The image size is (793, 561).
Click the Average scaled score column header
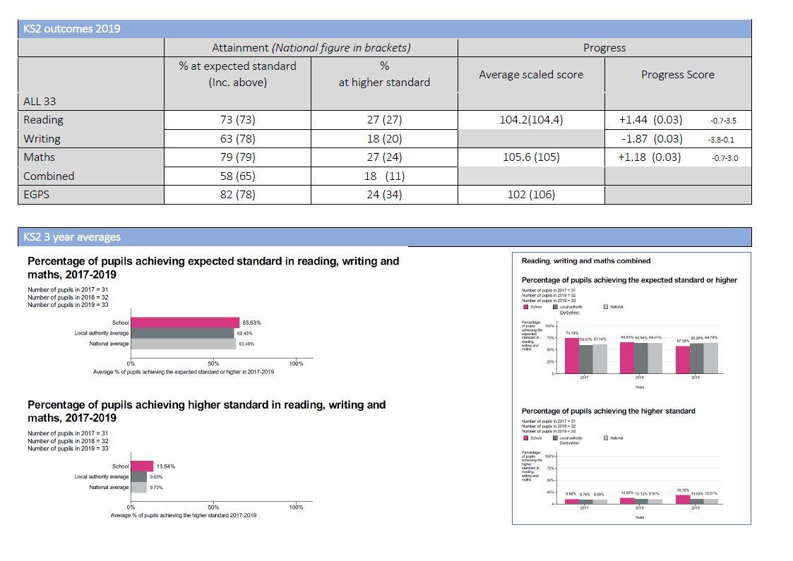coord(531,75)
